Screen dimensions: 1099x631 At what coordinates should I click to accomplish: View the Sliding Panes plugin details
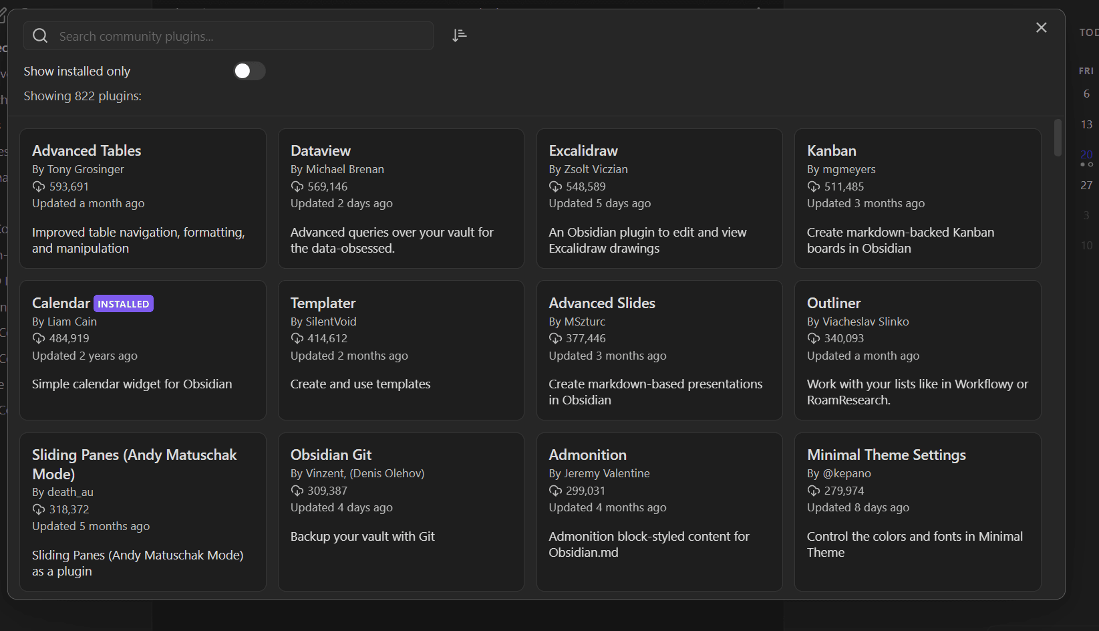[142, 512]
